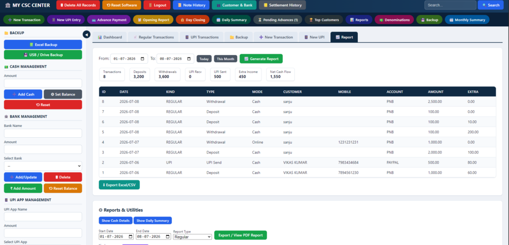Open the Select Bank dropdown
509x245 pixels.
point(43,166)
